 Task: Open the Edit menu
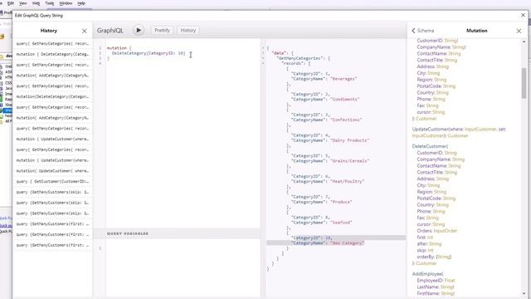pos(11,3)
